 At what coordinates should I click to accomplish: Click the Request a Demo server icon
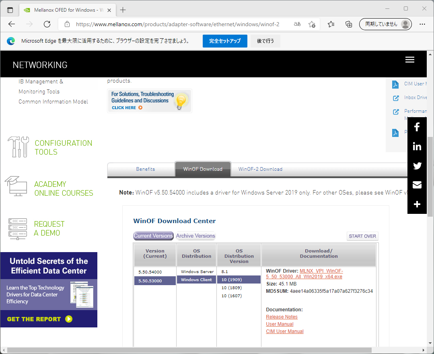tap(18, 229)
